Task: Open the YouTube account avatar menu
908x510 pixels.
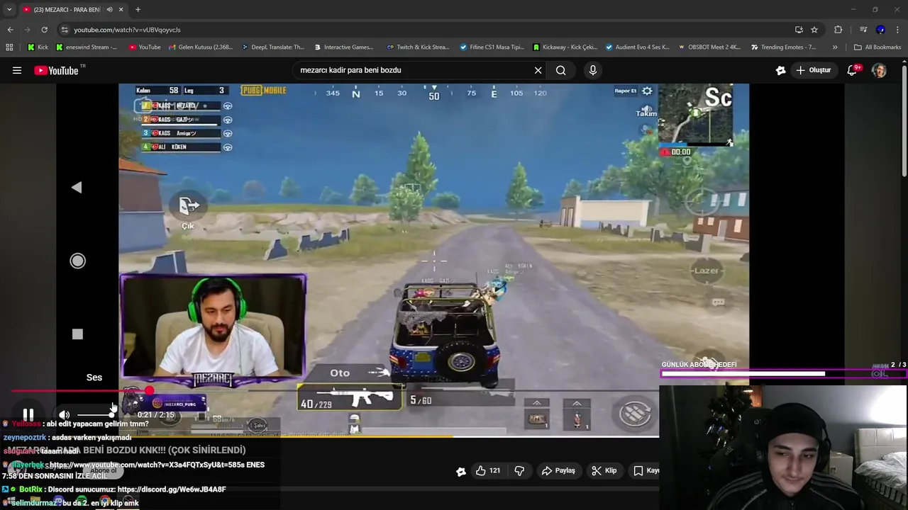Action: pyautogui.click(x=879, y=70)
